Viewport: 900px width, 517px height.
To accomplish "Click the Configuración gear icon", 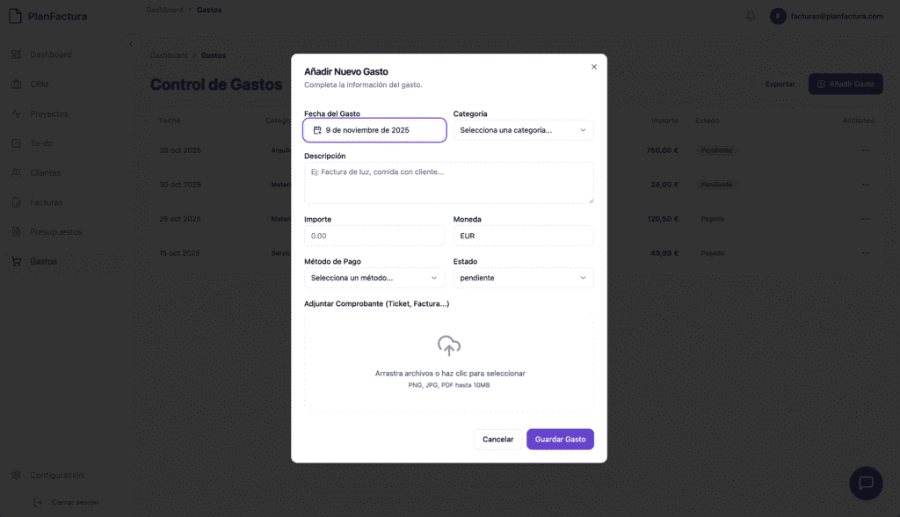I will point(16,475).
